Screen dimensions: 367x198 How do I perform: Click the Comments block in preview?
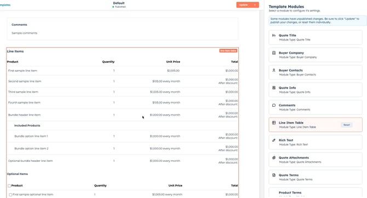point(122,29)
